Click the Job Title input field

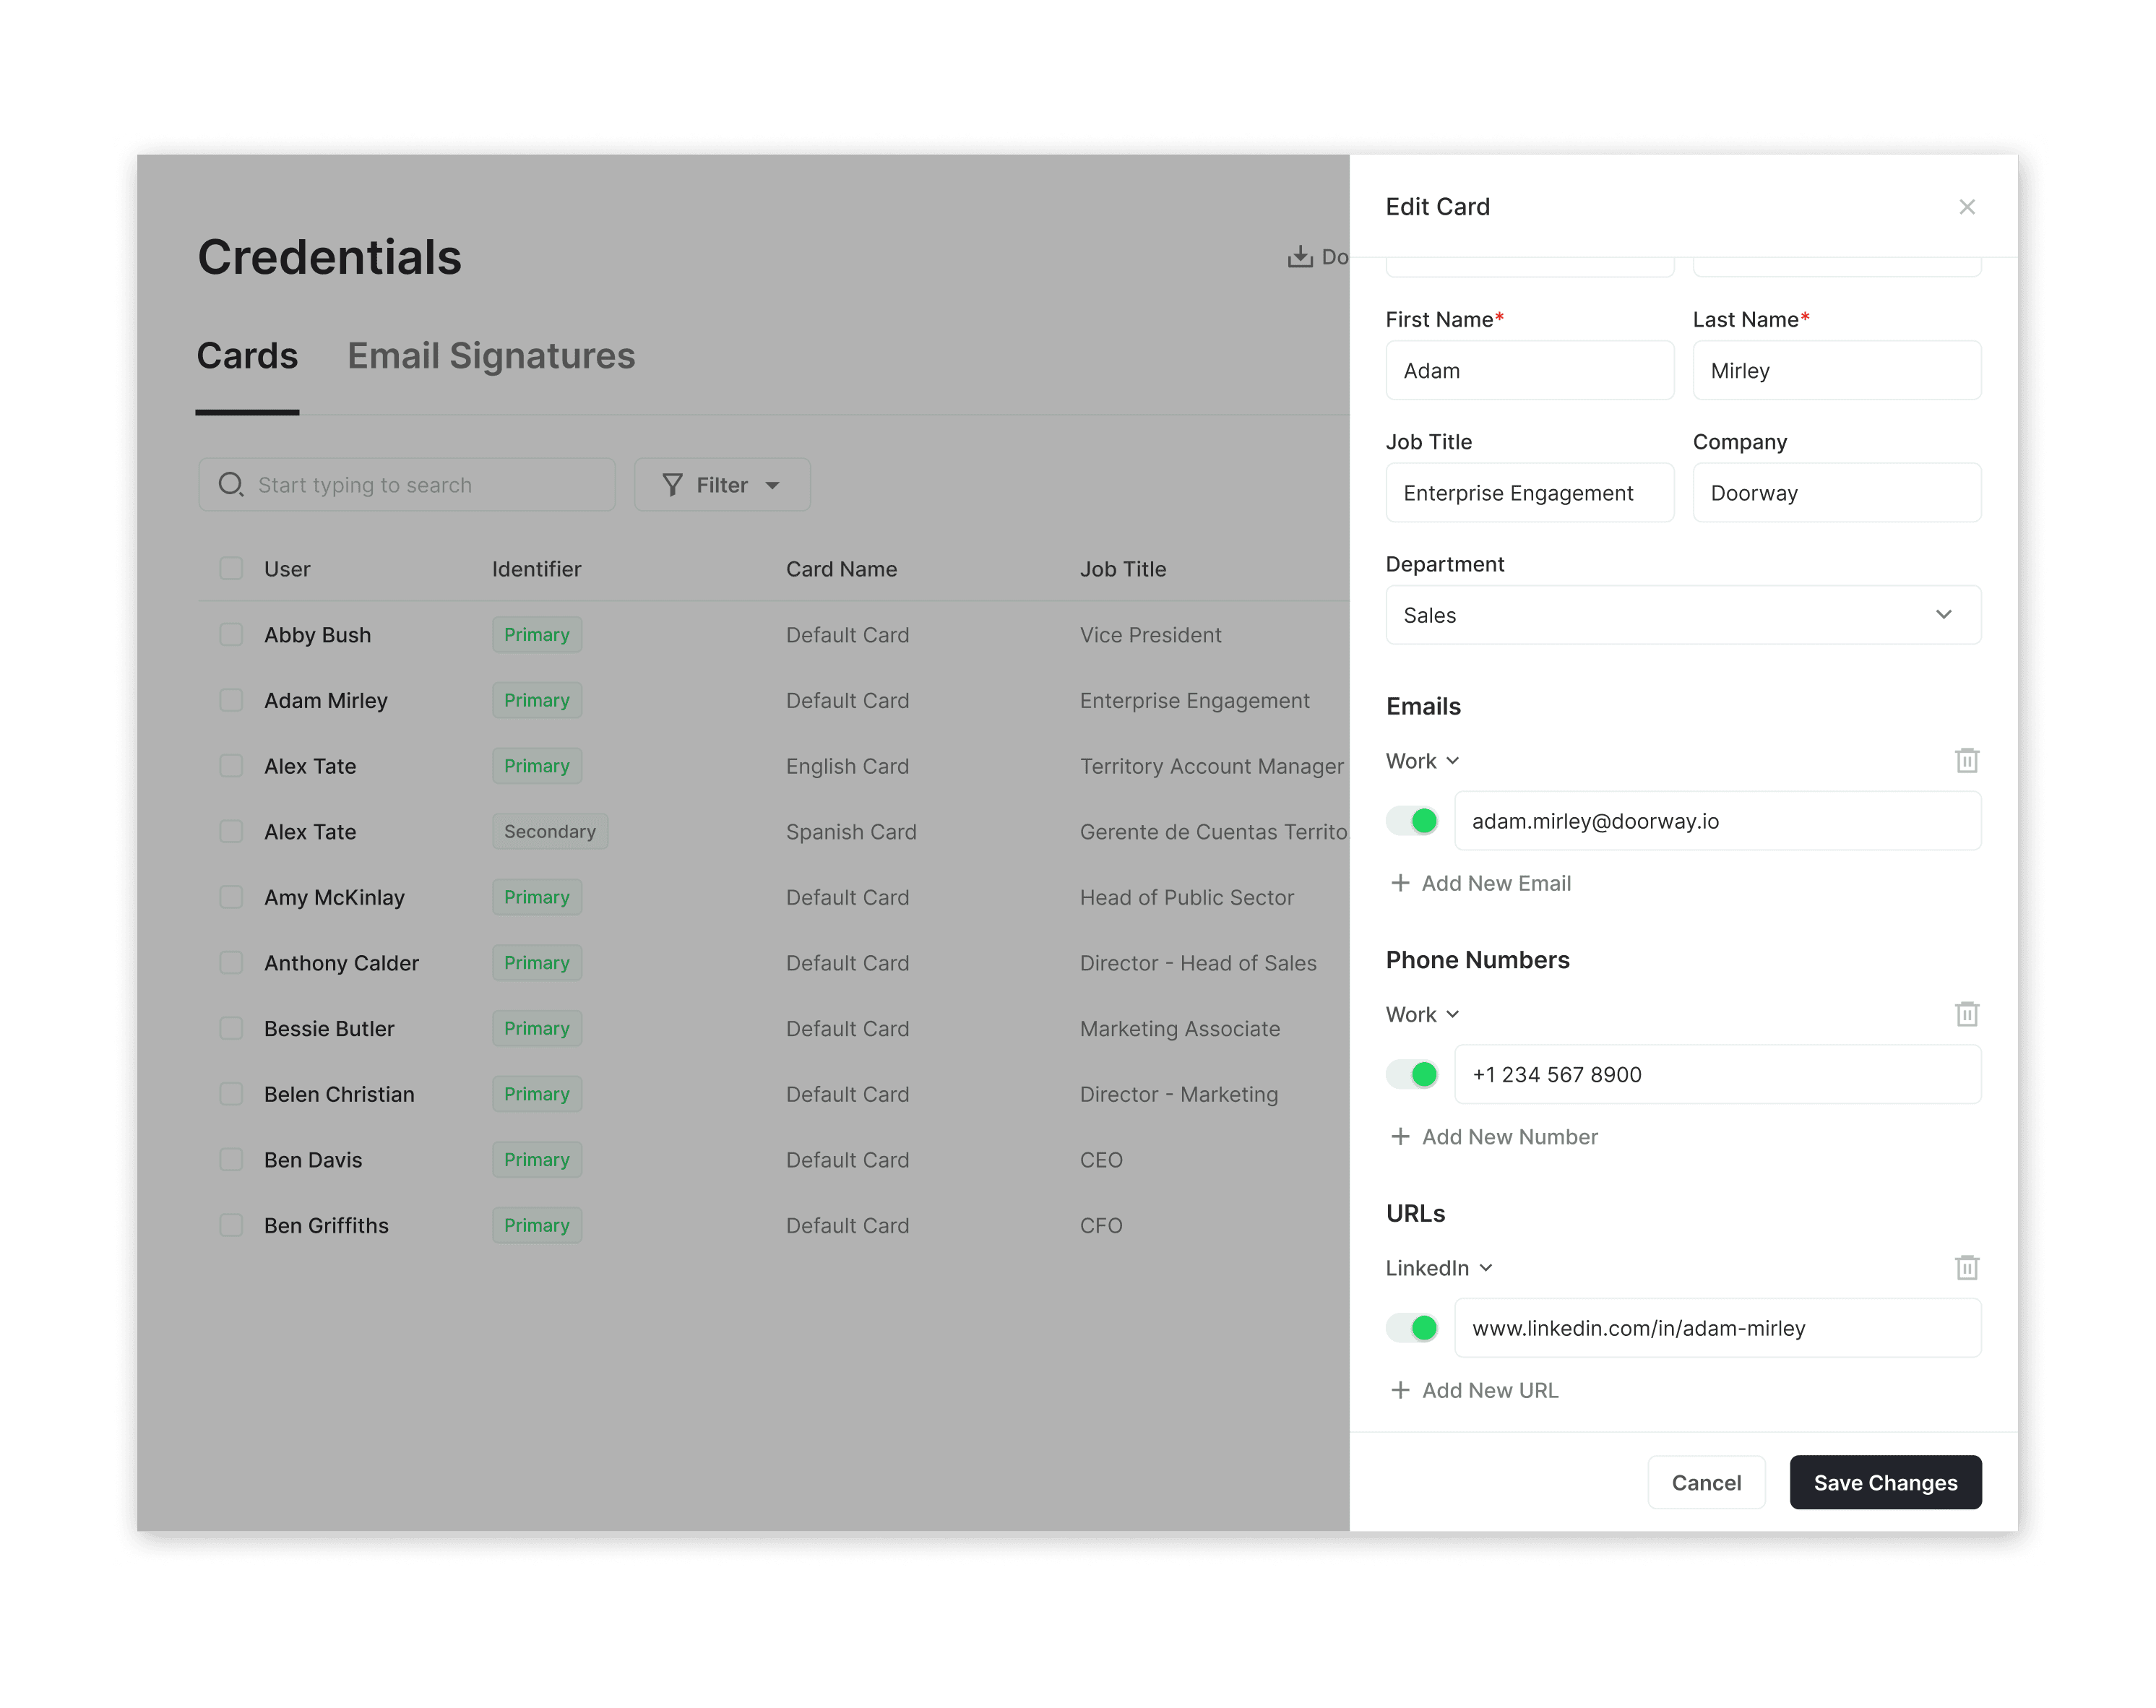[x=1529, y=493]
